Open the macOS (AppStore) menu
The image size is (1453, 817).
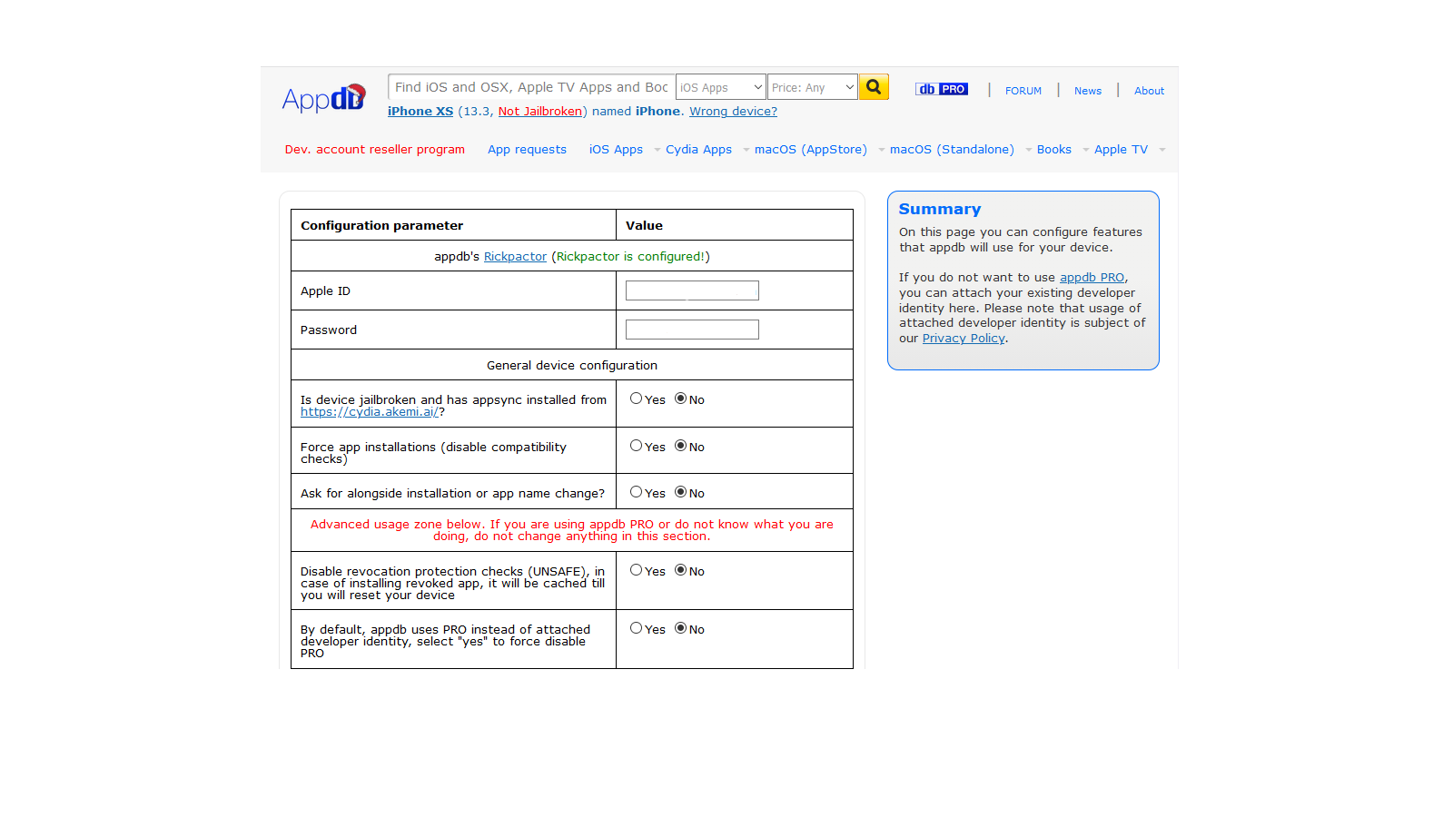tap(811, 150)
